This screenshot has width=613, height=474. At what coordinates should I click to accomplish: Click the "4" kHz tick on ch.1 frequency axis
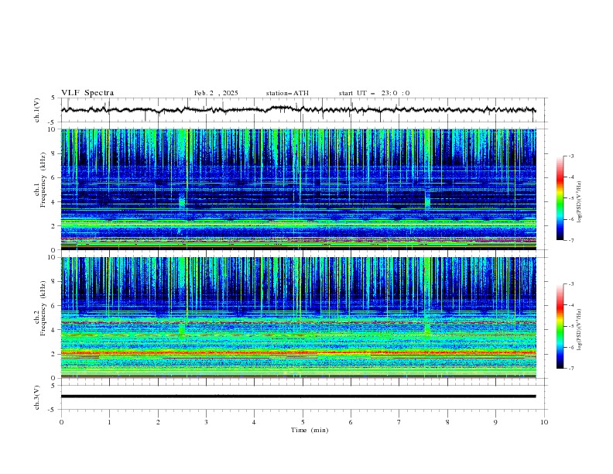point(53,202)
